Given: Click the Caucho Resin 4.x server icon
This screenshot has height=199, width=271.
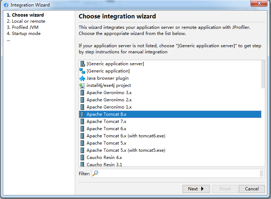Looking at the screenshot, I should point(82,158).
